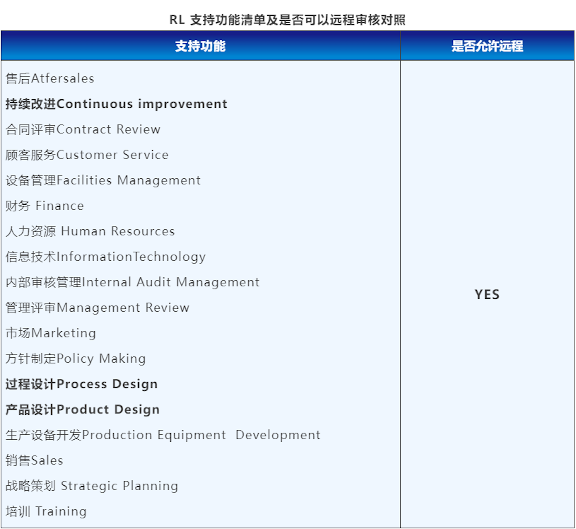The height and width of the screenshot is (529, 576).
Task: Click the 支持功能 column header
Action: (201, 46)
